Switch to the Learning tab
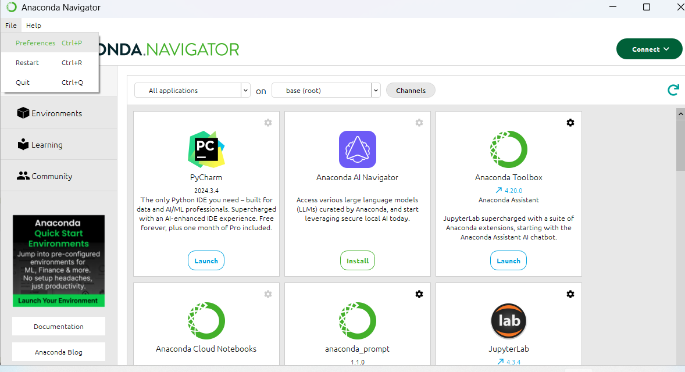This screenshot has width=685, height=372. [59, 145]
